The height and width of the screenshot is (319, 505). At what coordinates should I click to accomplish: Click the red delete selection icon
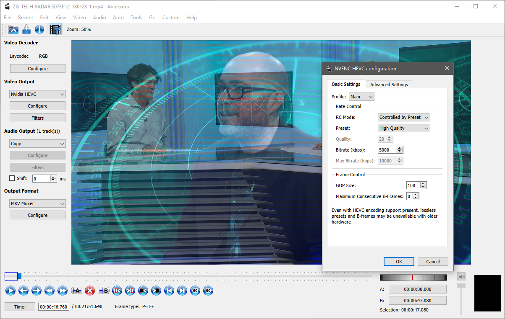pyautogui.click(x=90, y=291)
